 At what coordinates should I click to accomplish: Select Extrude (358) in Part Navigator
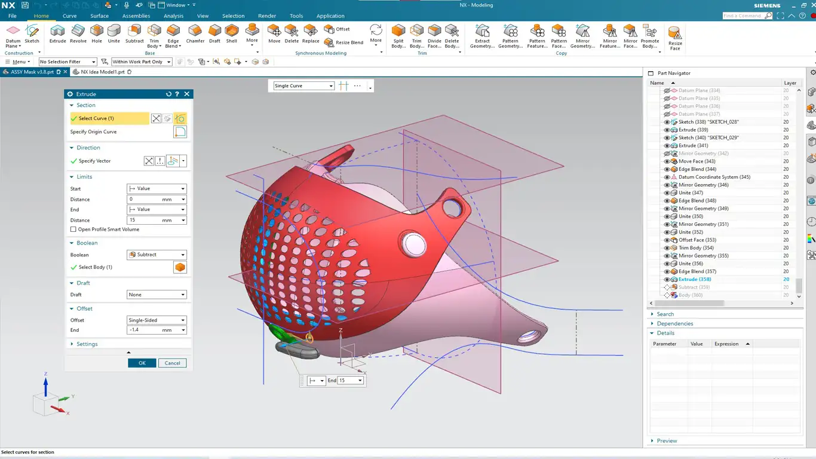point(694,279)
